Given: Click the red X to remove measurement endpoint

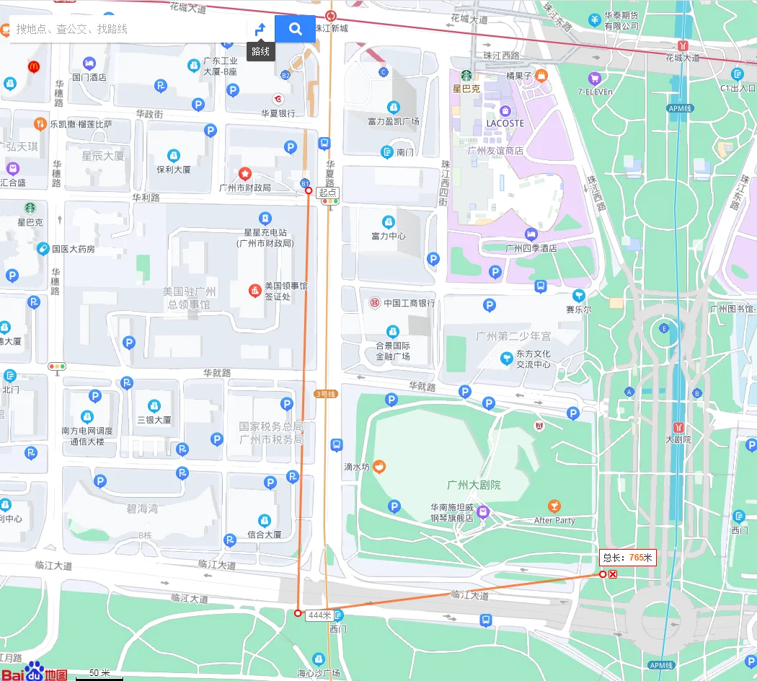Looking at the screenshot, I should (x=614, y=574).
